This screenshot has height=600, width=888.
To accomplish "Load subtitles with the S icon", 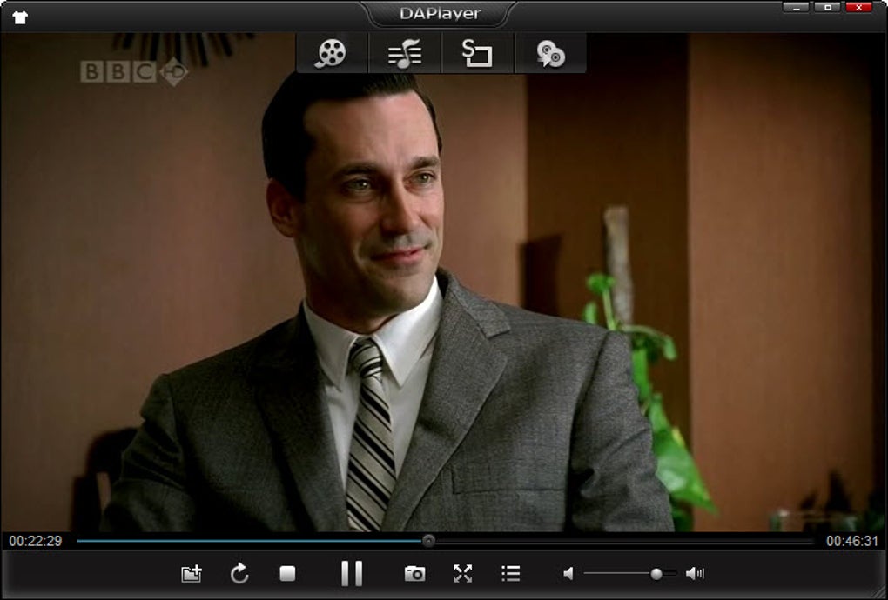I will 477,54.
